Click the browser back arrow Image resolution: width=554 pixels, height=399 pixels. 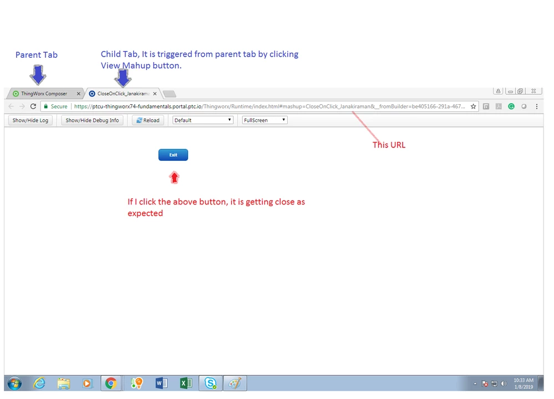11,106
